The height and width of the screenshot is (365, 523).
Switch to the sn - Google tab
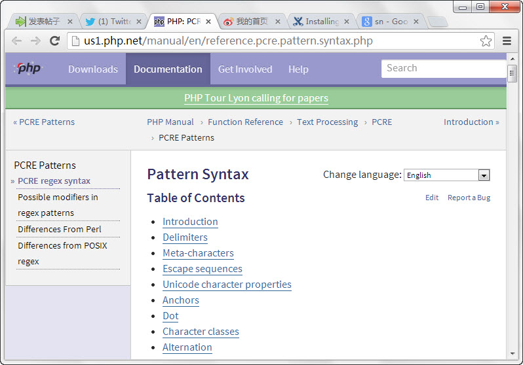point(390,22)
